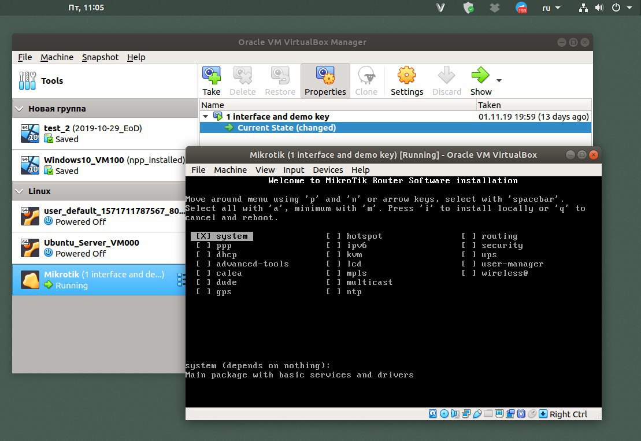Click the Restore snapshot toolbar icon

point(280,76)
